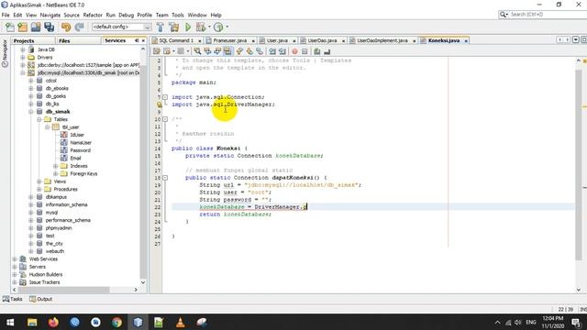Go to previous bookmark in editor

coord(239,51)
